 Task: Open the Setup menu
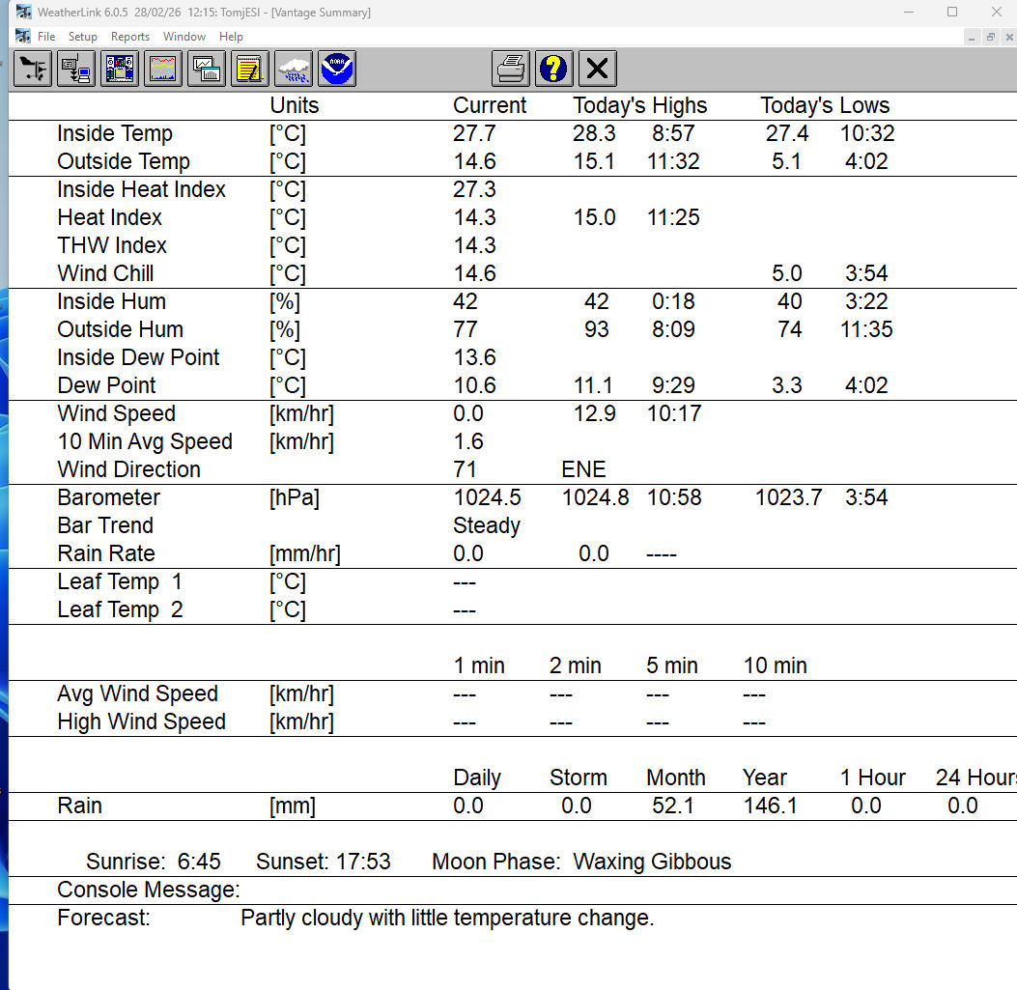(82, 37)
